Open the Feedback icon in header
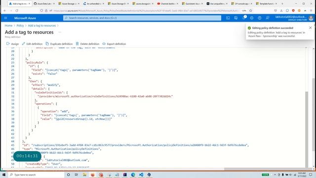This screenshot has width=316, height=178. coord(268,18)
